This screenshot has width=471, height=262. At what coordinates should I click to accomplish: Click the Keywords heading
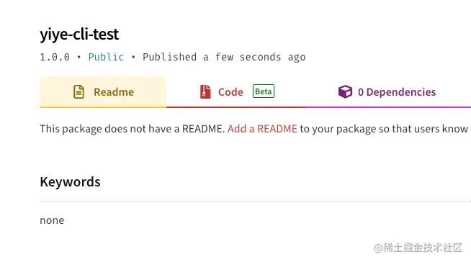pos(70,182)
